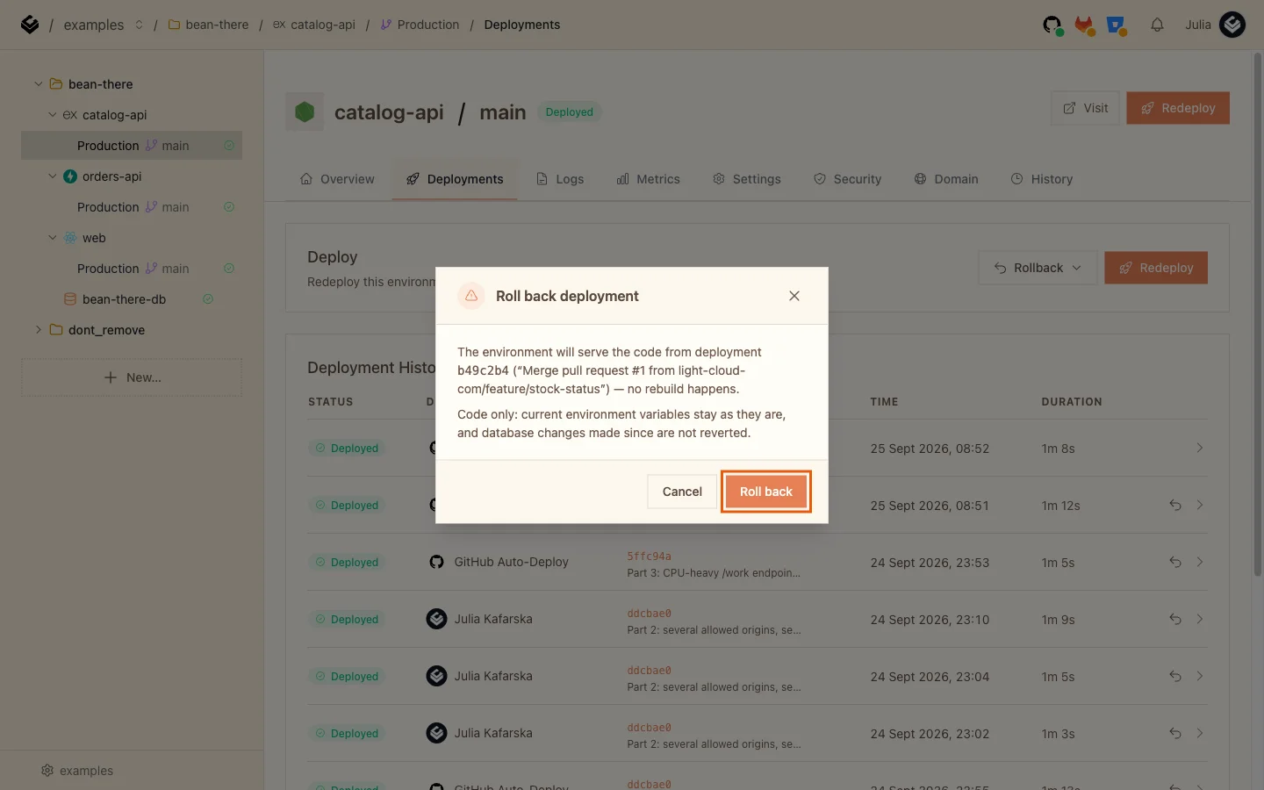
Task: Click the web React icon in sidebar
Action: pos(70,238)
